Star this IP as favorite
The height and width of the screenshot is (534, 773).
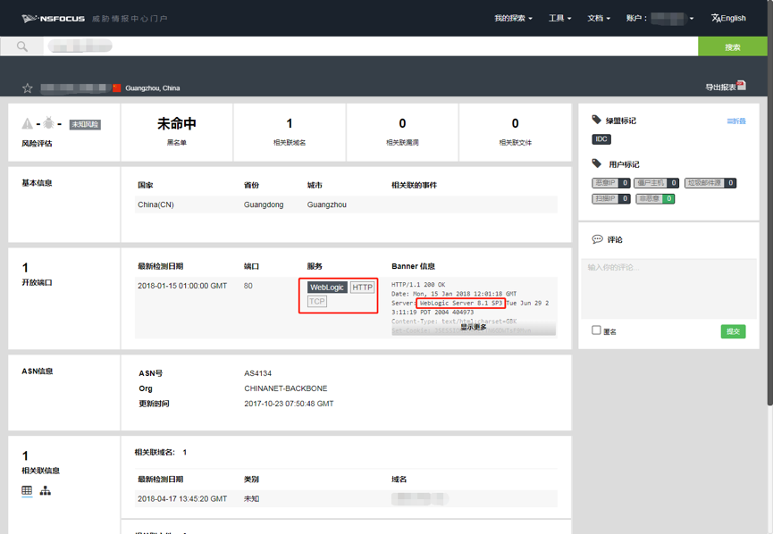pos(27,88)
